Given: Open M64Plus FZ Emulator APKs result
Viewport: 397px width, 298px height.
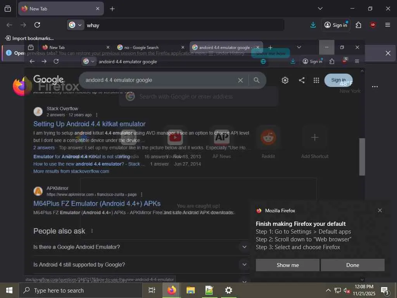Looking at the screenshot, I should [97, 203].
